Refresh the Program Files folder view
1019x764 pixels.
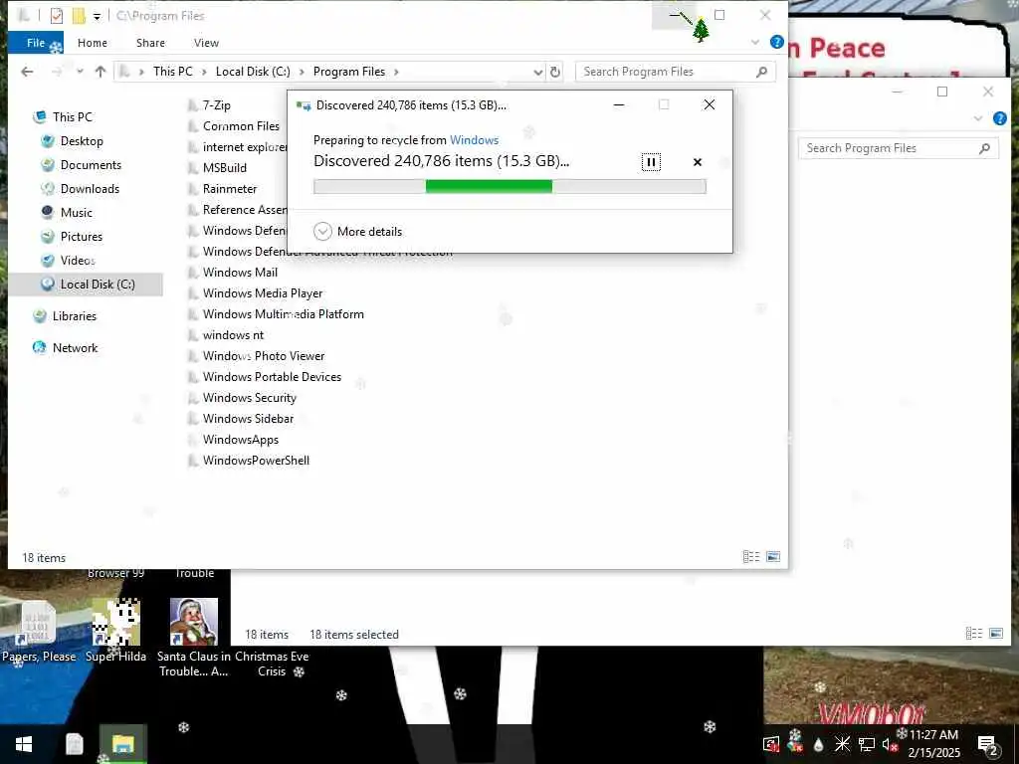pos(555,72)
